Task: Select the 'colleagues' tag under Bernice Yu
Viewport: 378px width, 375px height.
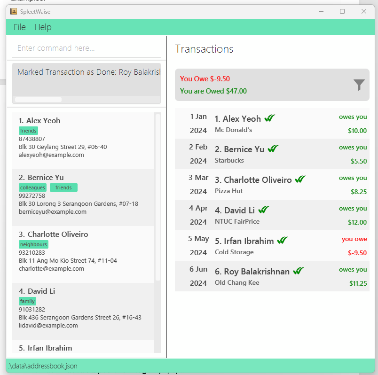Action: [x=32, y=187]
